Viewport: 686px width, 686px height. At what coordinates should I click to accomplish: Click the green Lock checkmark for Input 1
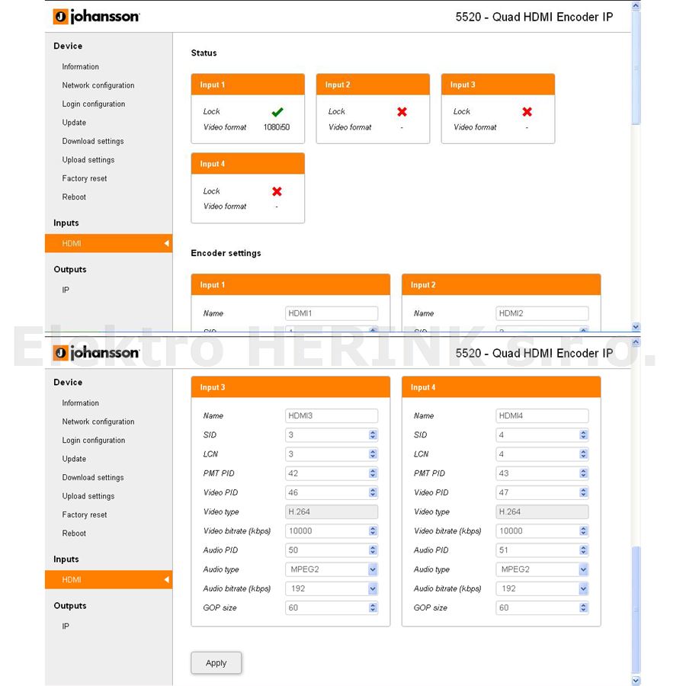coord(277,112)
